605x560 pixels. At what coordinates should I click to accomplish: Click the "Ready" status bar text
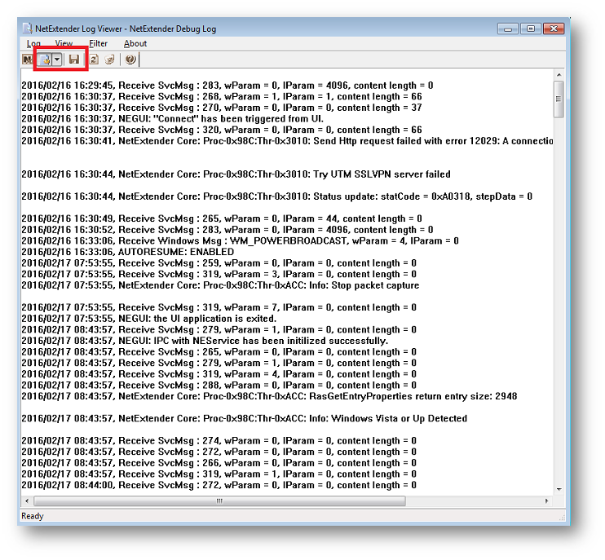pyautogui.click(x=33, y=516)
